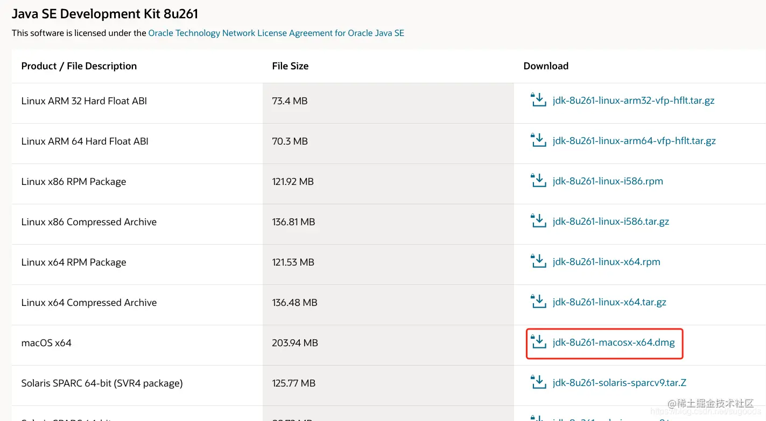The width and height of the screenshot is (766, 421).
Task: Open Oracle Technology Network License Agreement link
Action: pos(276,33)
